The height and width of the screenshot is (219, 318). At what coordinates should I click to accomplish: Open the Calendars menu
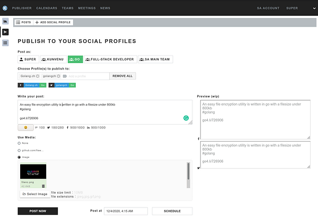click(47, 8)
